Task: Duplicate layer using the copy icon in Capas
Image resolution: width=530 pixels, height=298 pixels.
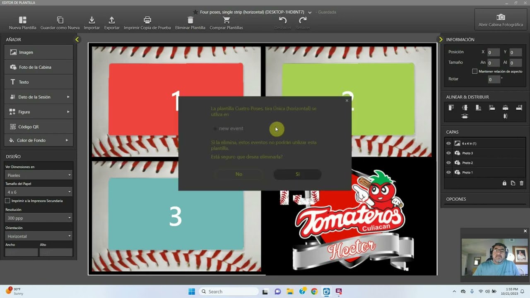Action: 513,183
